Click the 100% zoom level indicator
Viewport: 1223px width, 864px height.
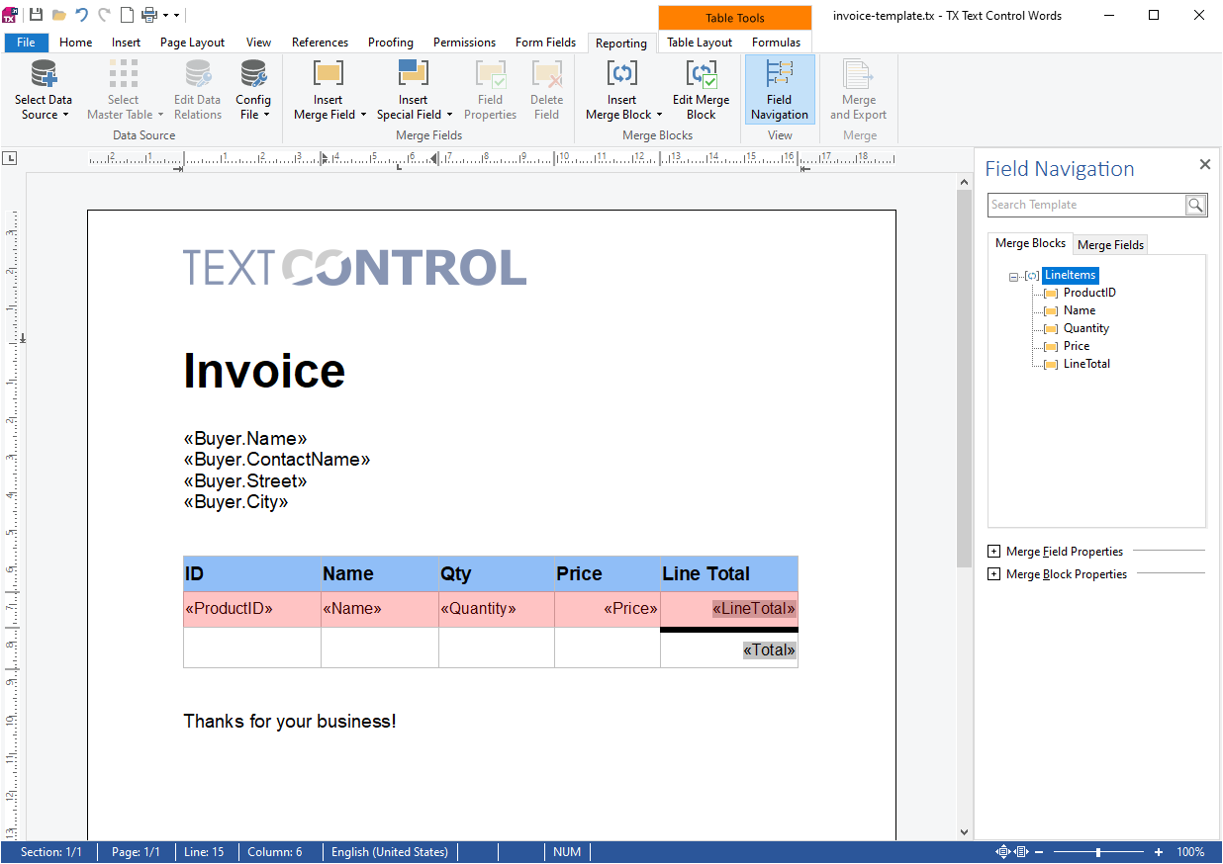point(1190,852)
